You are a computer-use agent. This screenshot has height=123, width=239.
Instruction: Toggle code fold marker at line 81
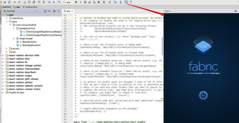coord(72,117)
